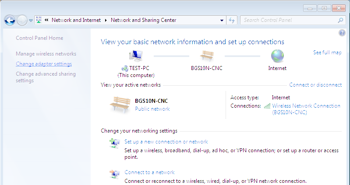
Task: Open Manage wireless networks
Action: click(x=46, y=54)
